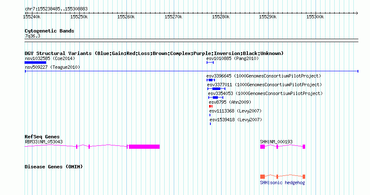
Task: Select the esv1539418 small blue mark
Action: [210, 124]
